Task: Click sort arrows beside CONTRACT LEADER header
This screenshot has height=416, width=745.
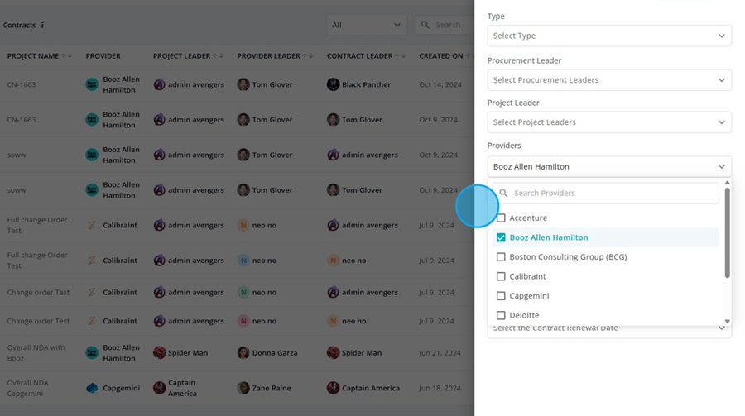Action: pyautogui.click(x=401, y=56)
